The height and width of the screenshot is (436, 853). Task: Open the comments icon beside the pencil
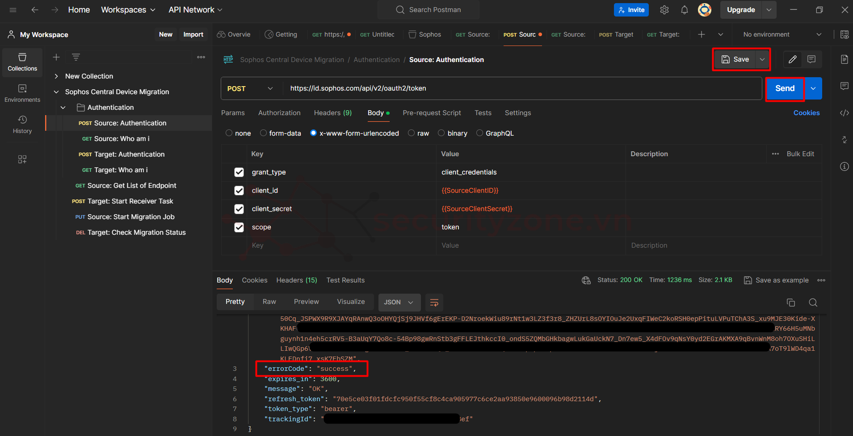pyautogui.click(x=811, y=59)
